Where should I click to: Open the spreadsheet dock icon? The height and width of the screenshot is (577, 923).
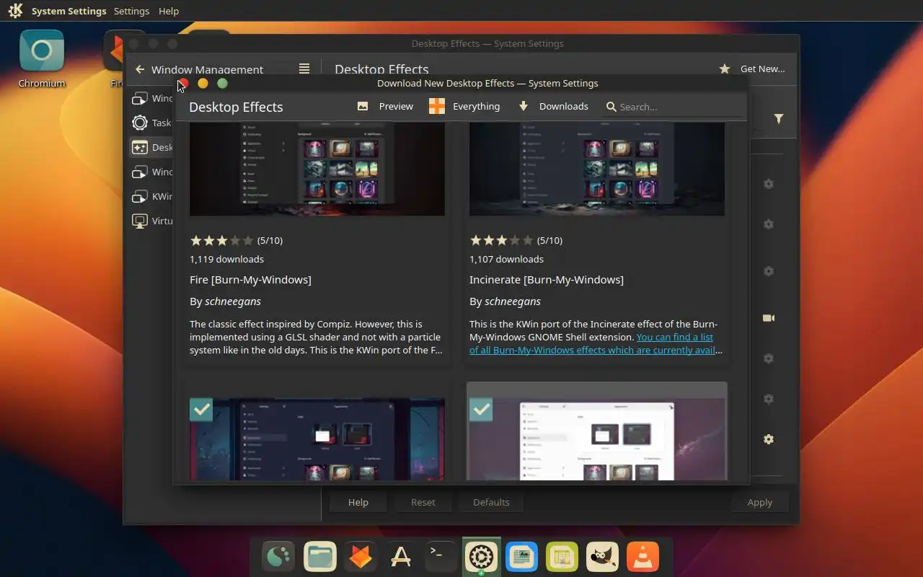coord(562,557)
